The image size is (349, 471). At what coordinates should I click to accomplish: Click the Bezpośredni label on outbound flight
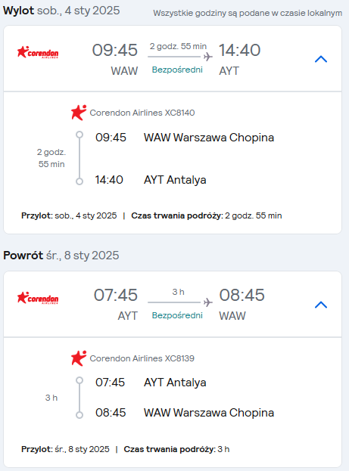[x=177, y=70]
